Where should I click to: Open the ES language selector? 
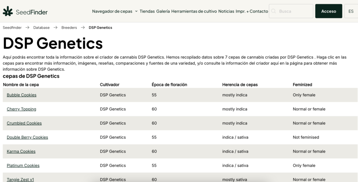click(x=351, y=11)
